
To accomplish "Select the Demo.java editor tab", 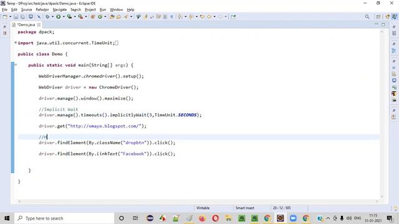I will [26, 25].
